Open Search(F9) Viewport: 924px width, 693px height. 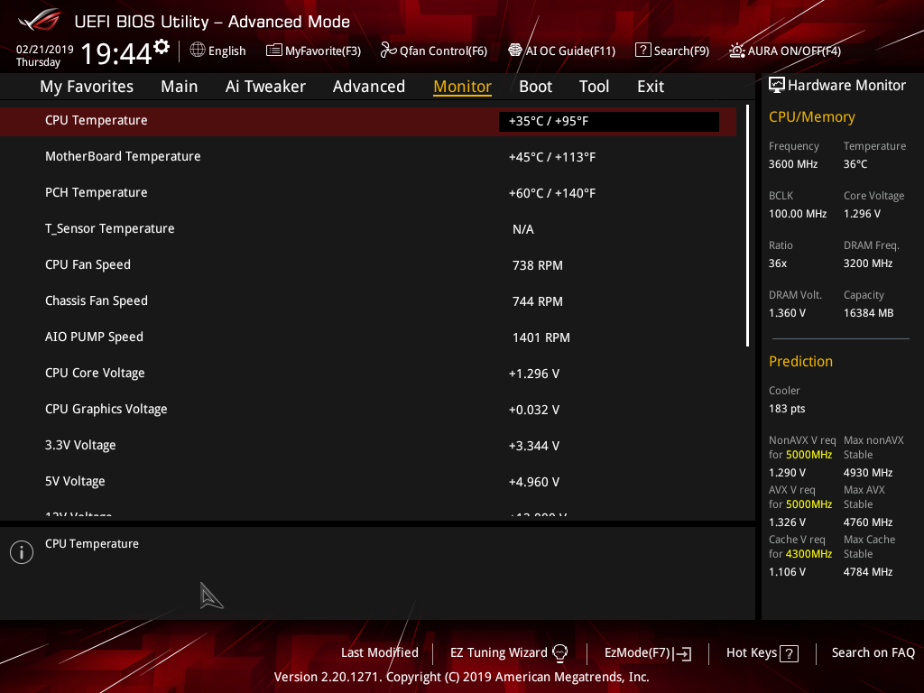pyautogui.click(x=672, y=51)
